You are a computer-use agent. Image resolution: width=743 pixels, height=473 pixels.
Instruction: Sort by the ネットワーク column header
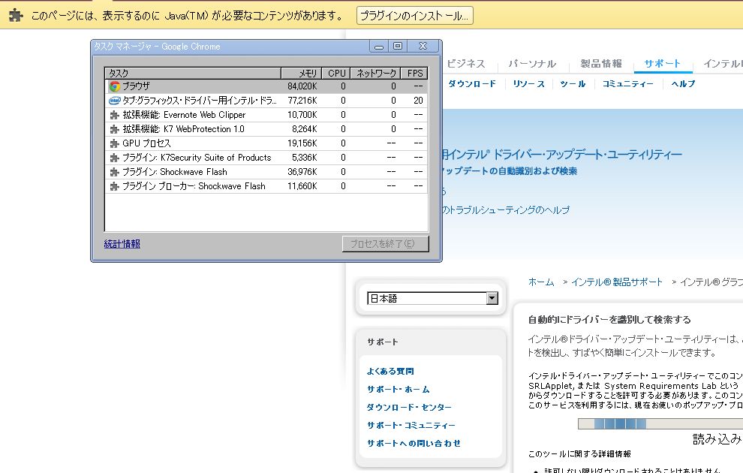(376, 73)
